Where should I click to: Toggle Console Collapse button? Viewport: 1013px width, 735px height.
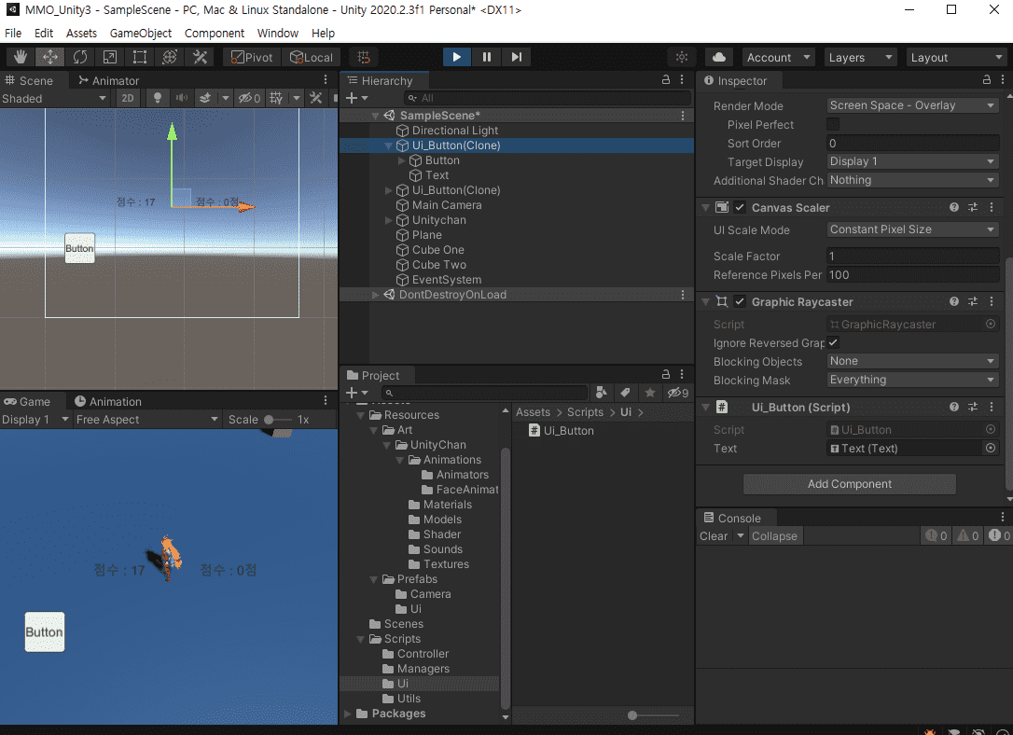[774, 536]
